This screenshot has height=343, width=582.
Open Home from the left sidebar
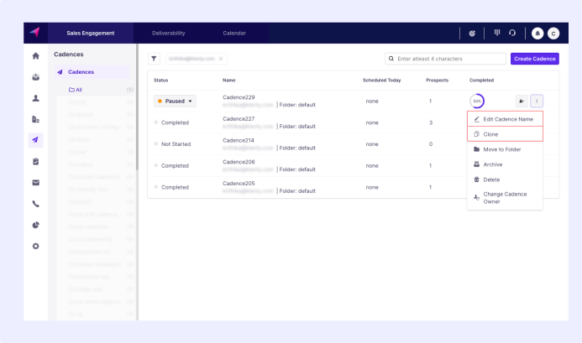[x=35, y=56]
